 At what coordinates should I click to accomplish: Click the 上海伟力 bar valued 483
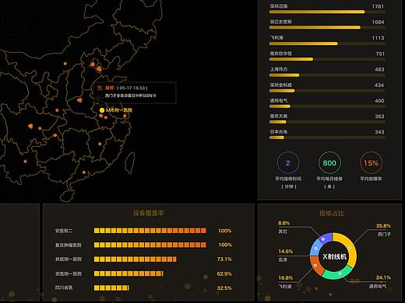[x=327, y=75]
